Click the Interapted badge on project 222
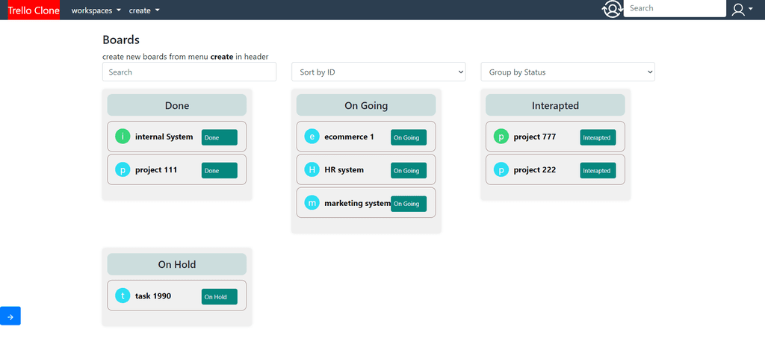 598,171
